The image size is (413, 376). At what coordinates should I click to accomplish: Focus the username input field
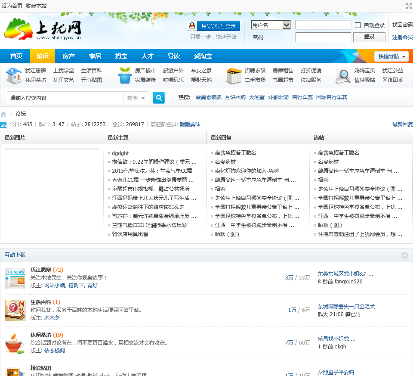coord(323,25)
